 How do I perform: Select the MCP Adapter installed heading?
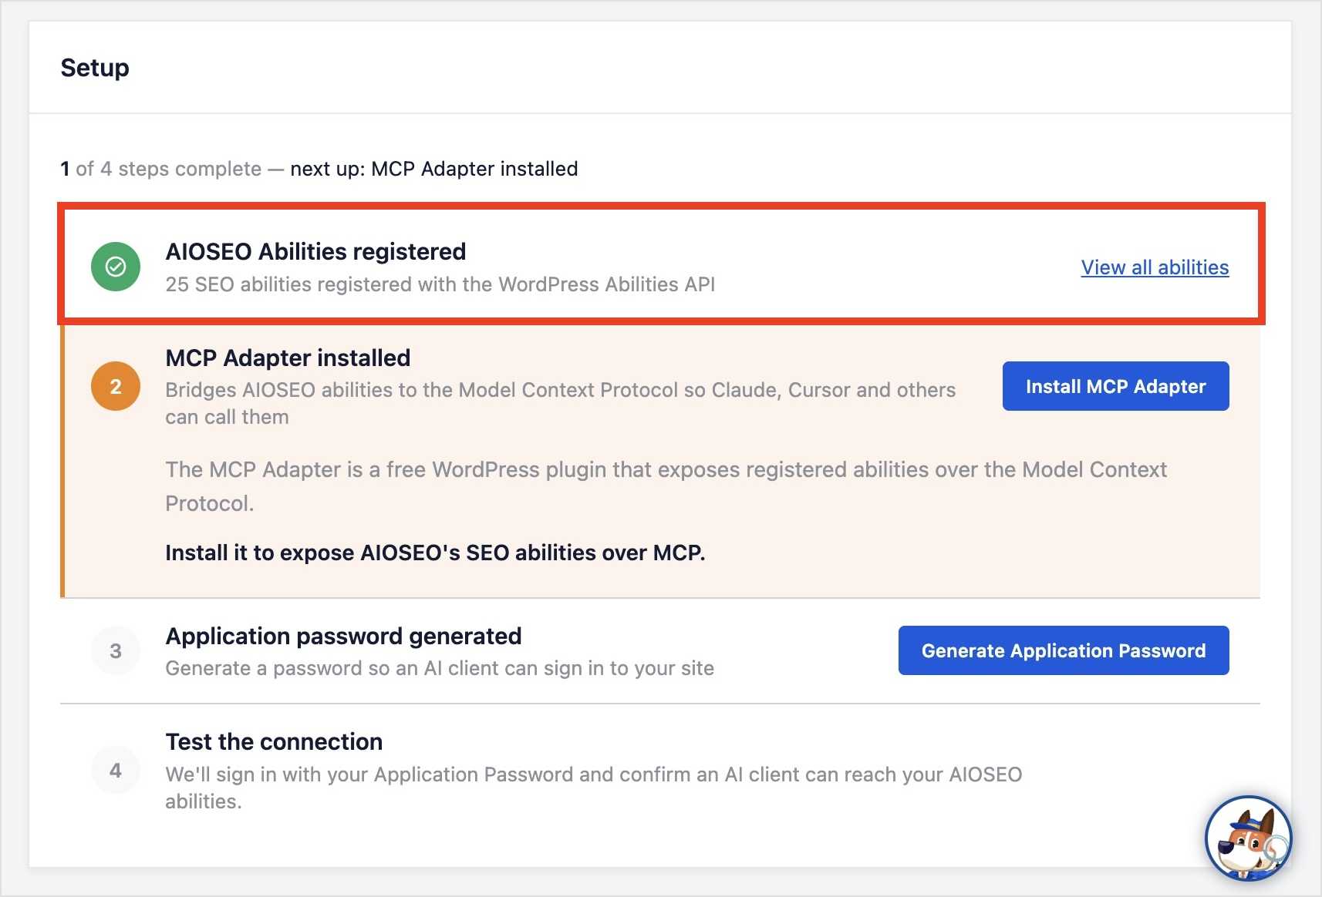click(288, 358)
